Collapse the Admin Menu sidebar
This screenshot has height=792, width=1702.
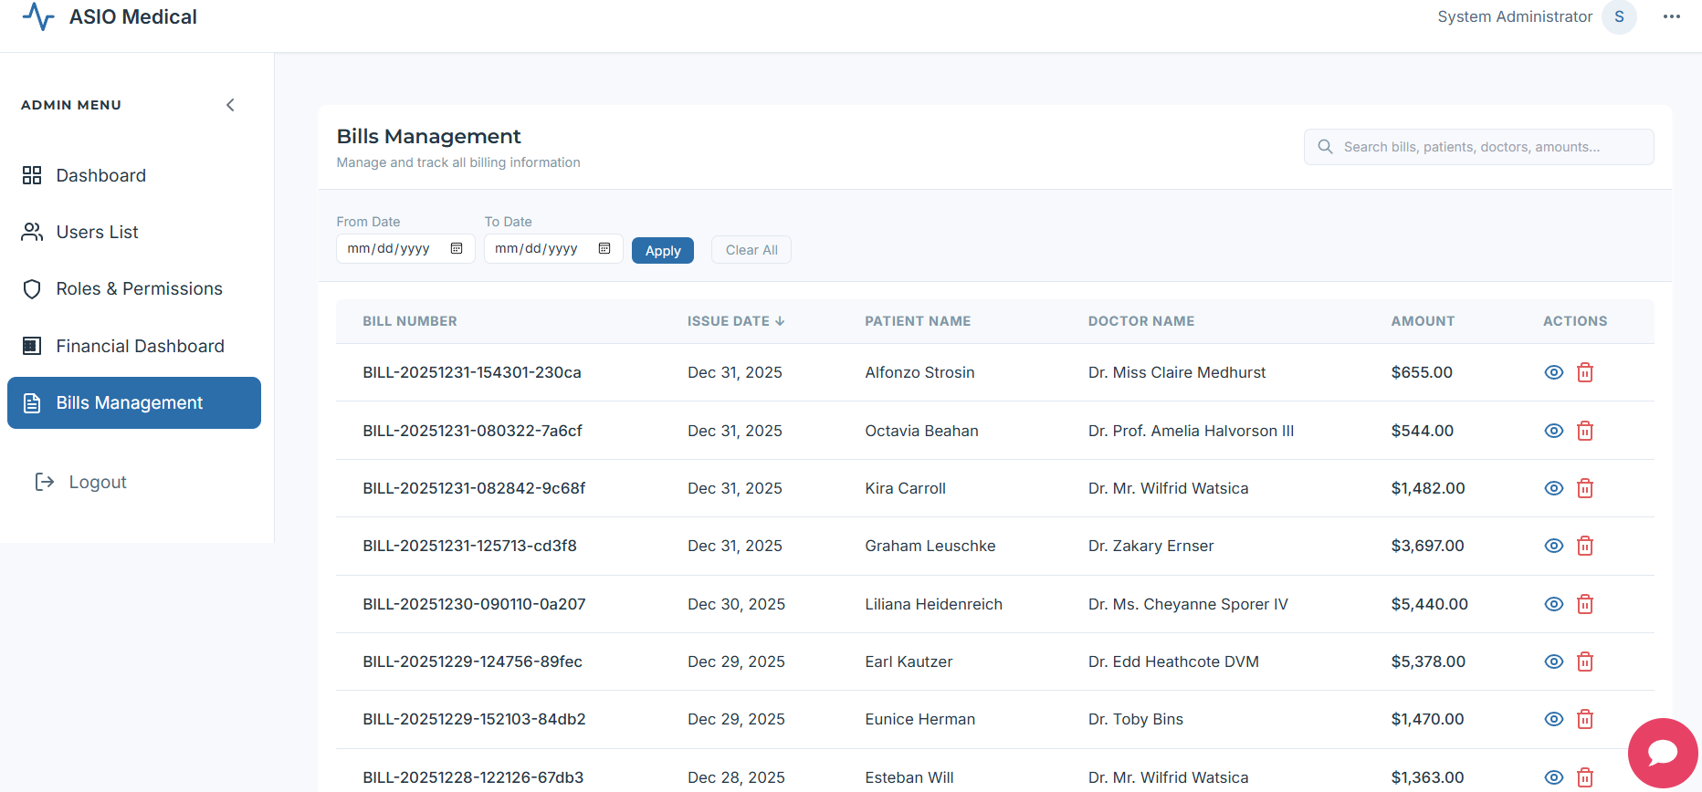[x=230, y=105]
